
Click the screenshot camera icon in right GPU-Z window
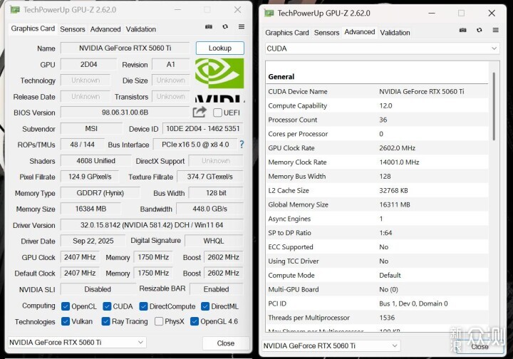click(x=462, y=30)
